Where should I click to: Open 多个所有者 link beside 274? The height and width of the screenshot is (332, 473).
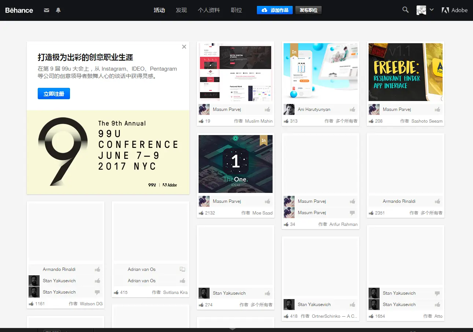(262, 305)
